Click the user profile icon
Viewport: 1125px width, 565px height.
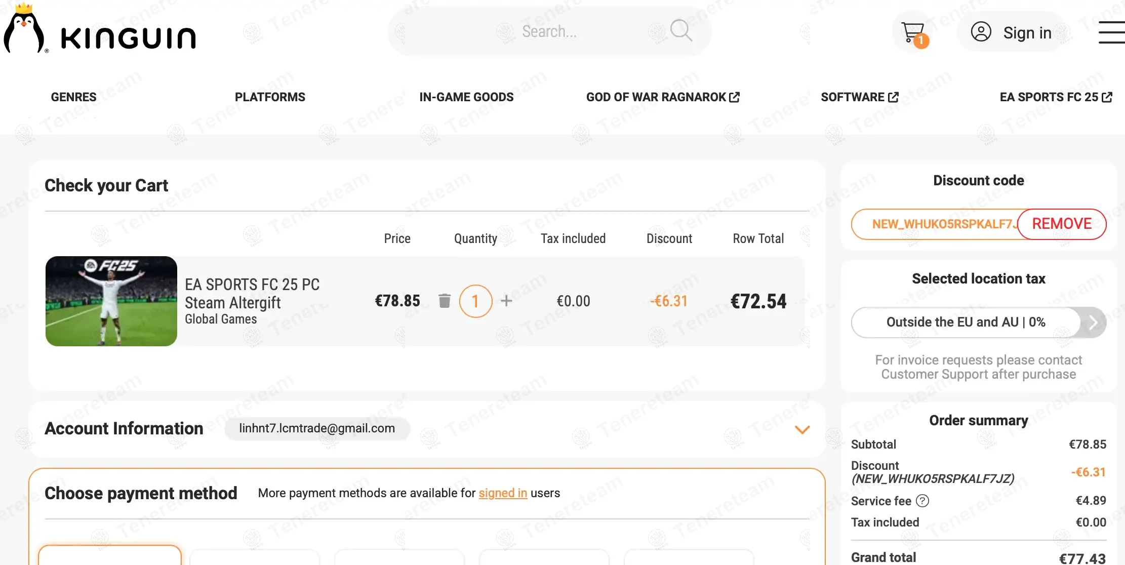981,32
